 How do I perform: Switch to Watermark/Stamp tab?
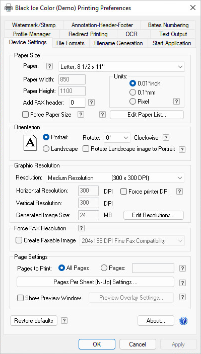(x=34, y=25)
